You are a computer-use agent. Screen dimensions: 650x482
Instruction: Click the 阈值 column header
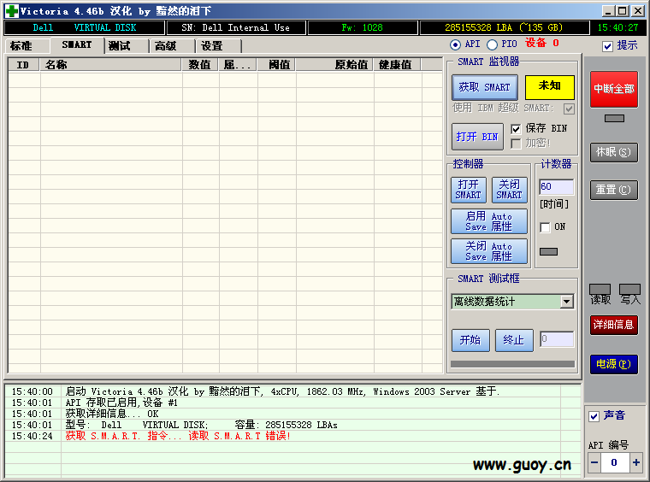pyautogui.click(x=276, y=65)
